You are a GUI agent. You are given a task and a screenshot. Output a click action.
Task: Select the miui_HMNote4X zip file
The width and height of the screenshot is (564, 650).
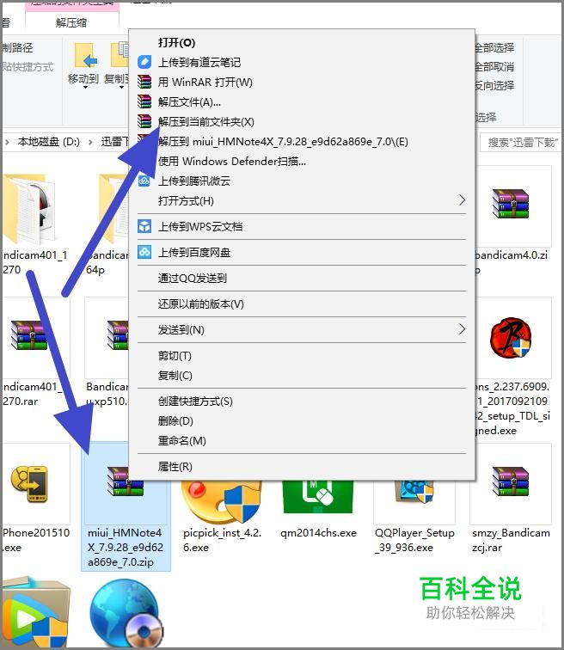(x=126, y=506)
